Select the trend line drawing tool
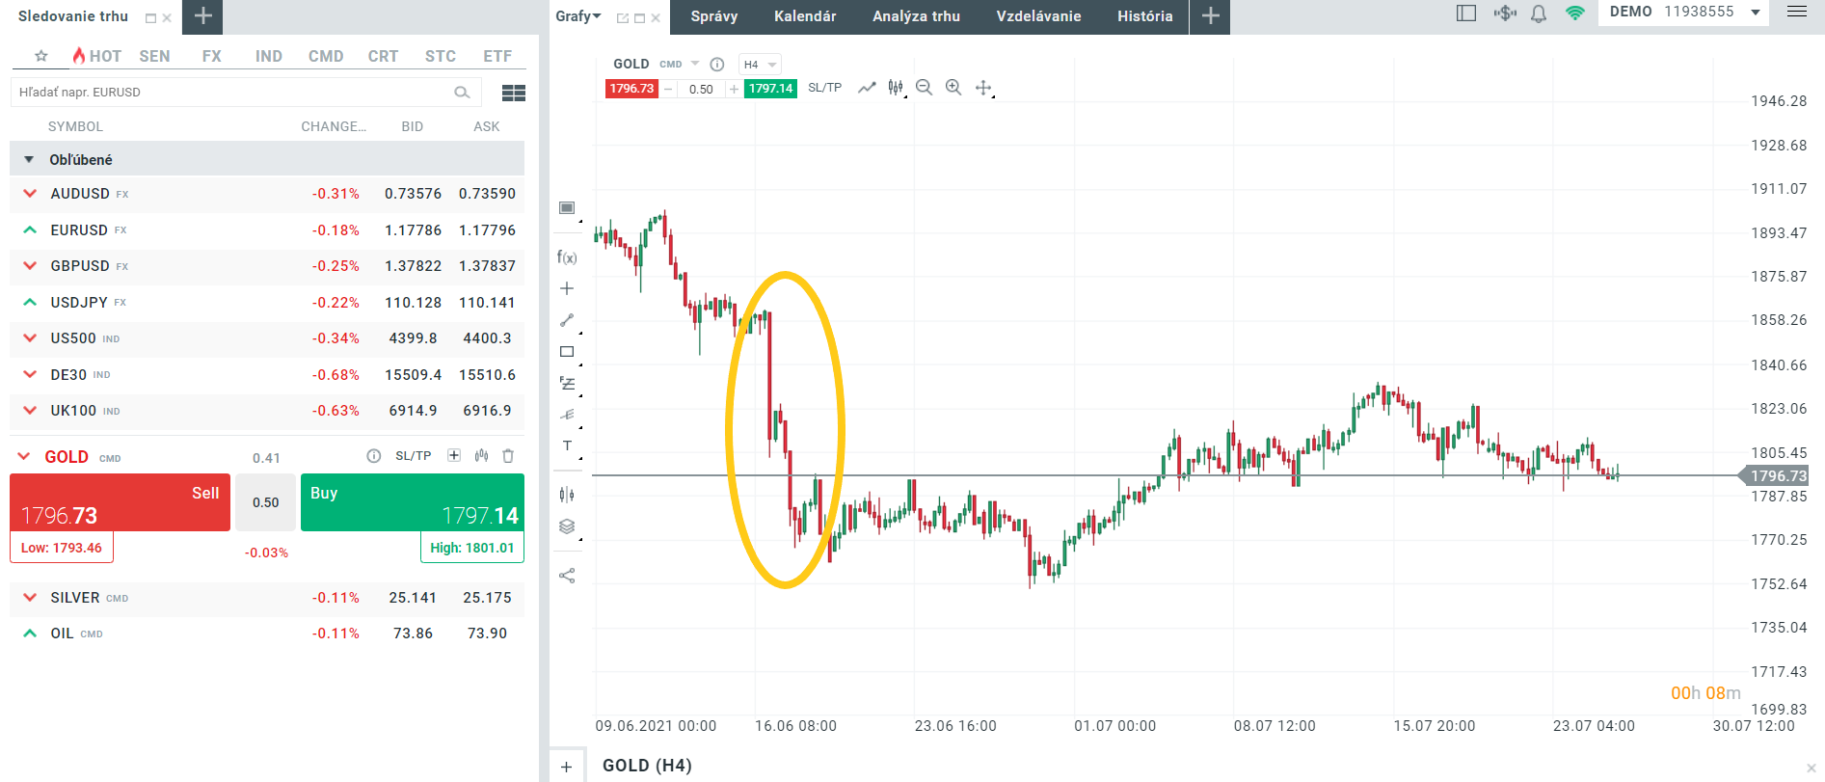 (567, 320)
